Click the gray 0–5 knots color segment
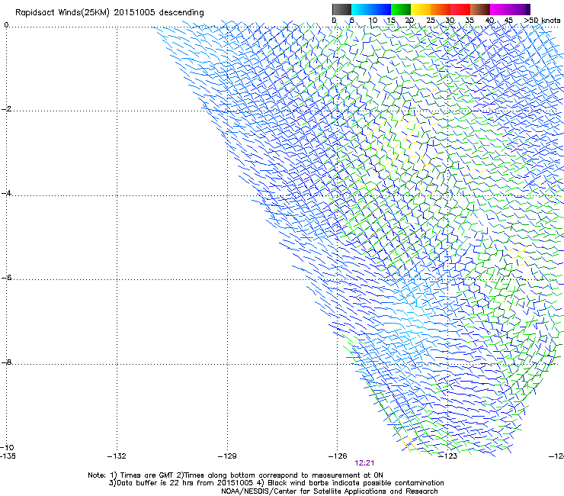 point(341,9)
